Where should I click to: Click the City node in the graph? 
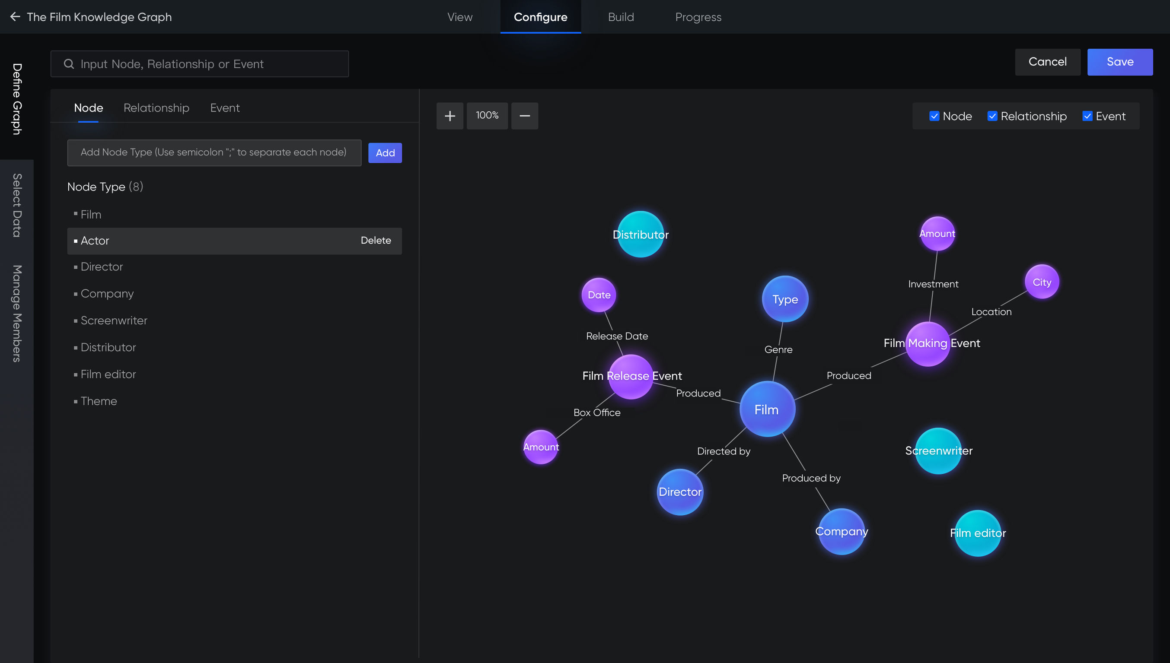(x=1042, y=282)
